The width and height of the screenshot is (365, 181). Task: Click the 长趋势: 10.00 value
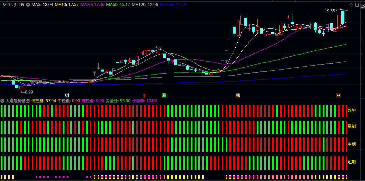(144, 101)
